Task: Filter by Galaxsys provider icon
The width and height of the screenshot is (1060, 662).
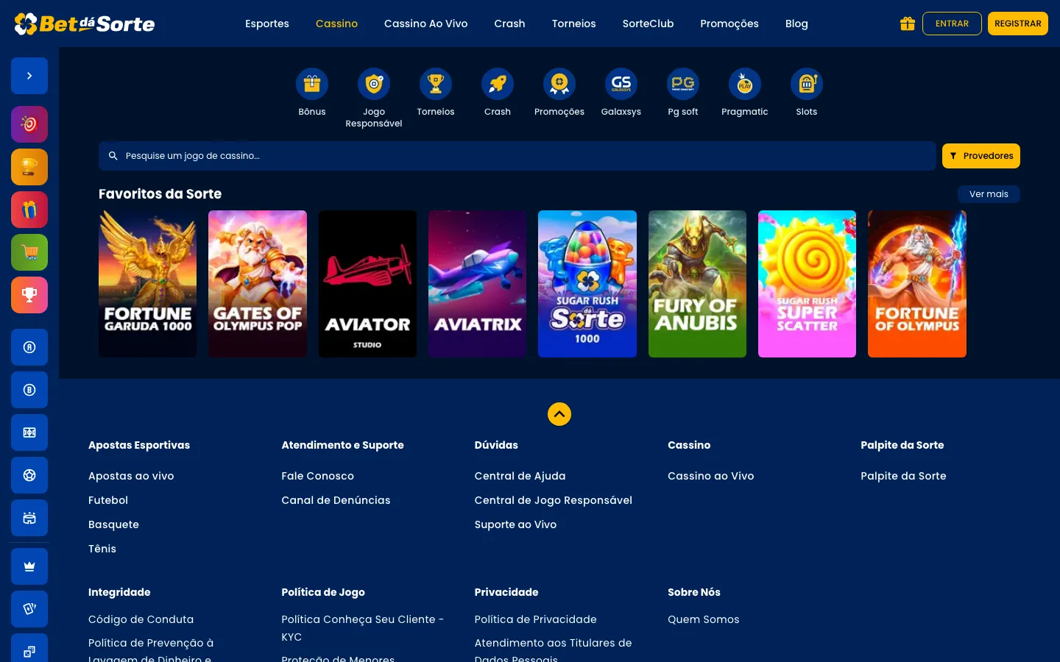Action: (621, 84)
